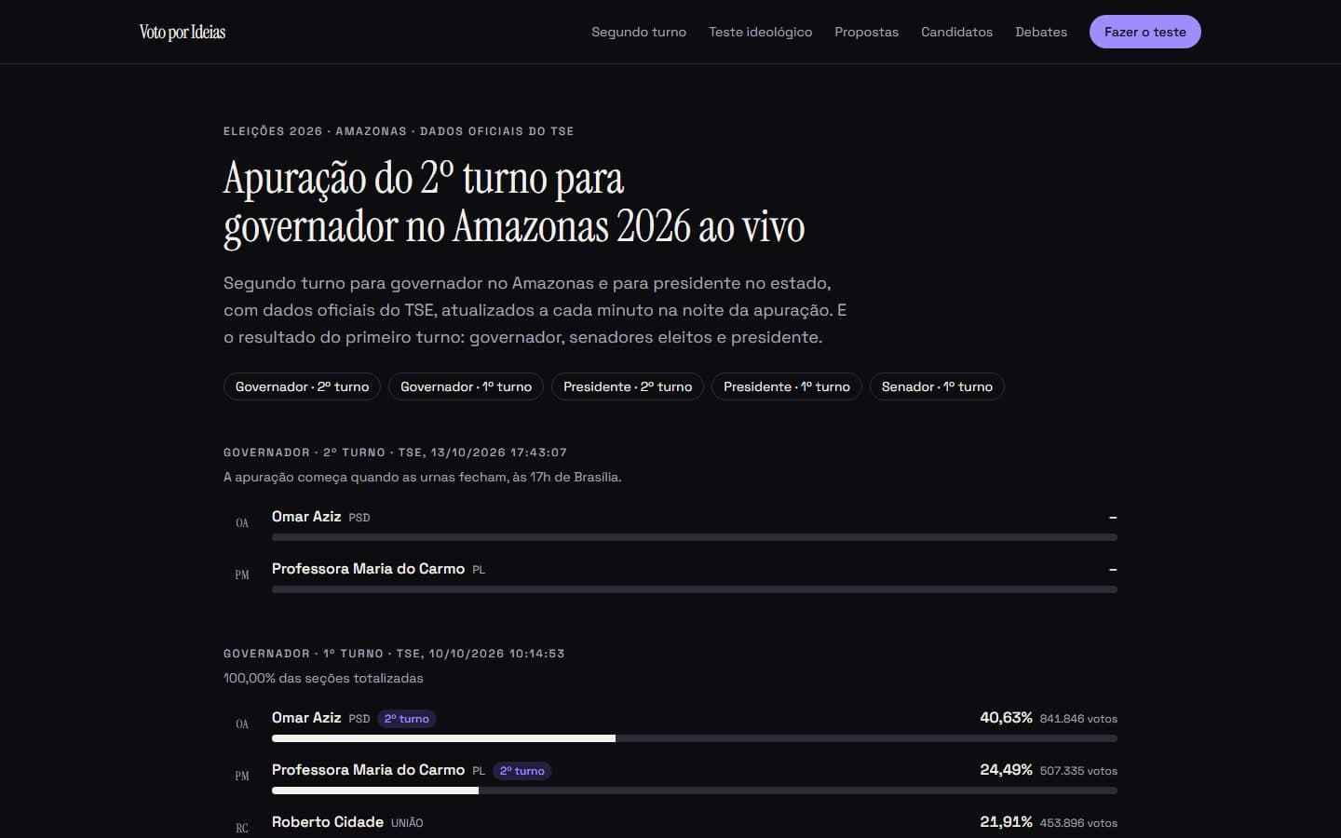This screenshot has height=838, width=1341.
Task: Click the "A apuração começa quando as urnas fecham" note
Action: pyautogui.click(x=422, y=477)
